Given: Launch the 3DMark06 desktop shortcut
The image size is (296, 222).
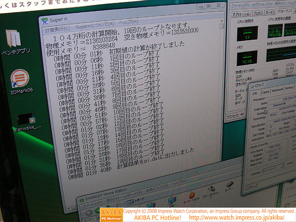Looking at the screenshot, I should point(17,77).
